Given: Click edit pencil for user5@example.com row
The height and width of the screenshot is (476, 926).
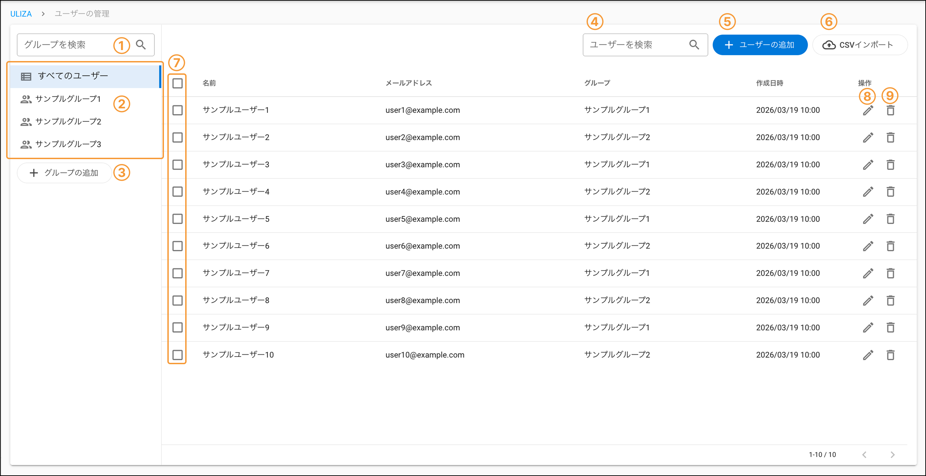Looking at the screenshot, I should point(868,219).
